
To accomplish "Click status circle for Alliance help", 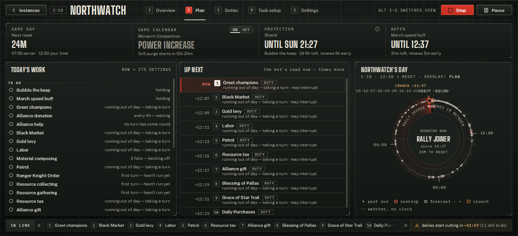I will pyautogui.click(x=11, y=124).
